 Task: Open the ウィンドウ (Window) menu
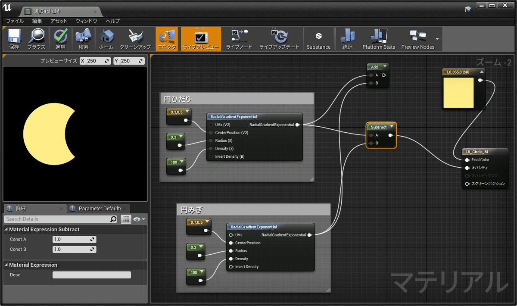[x=86, y=21]
